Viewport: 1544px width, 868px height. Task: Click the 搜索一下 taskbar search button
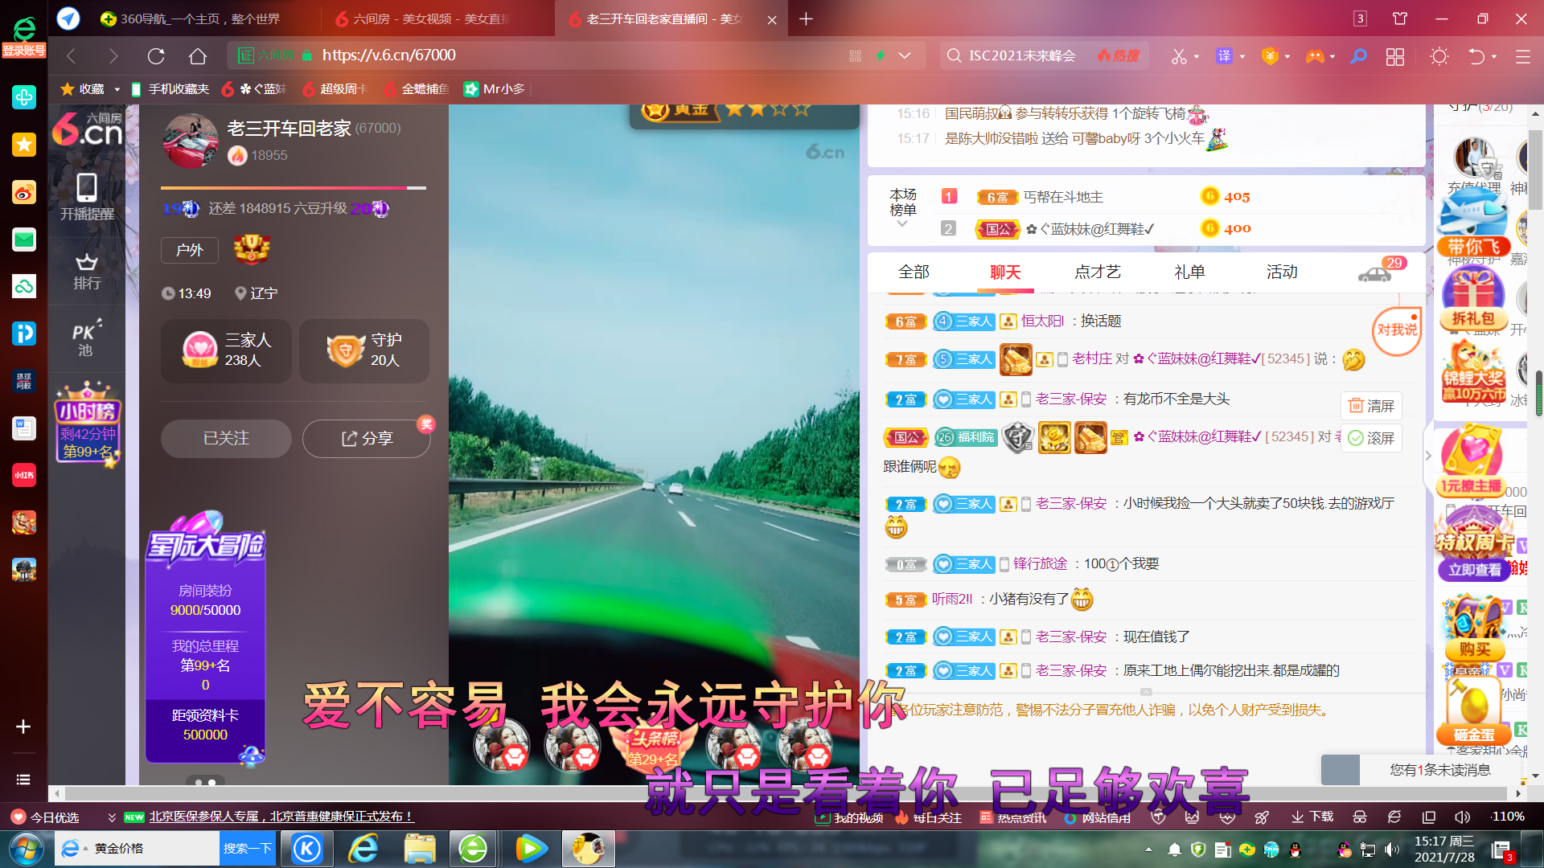point(248,849)
